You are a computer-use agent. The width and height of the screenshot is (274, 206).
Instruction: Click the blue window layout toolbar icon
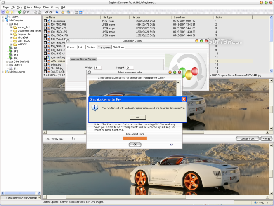[80, 12]
